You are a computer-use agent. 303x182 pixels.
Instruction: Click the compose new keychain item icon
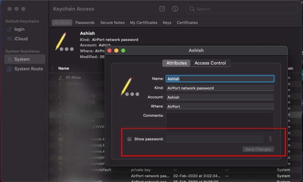point(162,9)
